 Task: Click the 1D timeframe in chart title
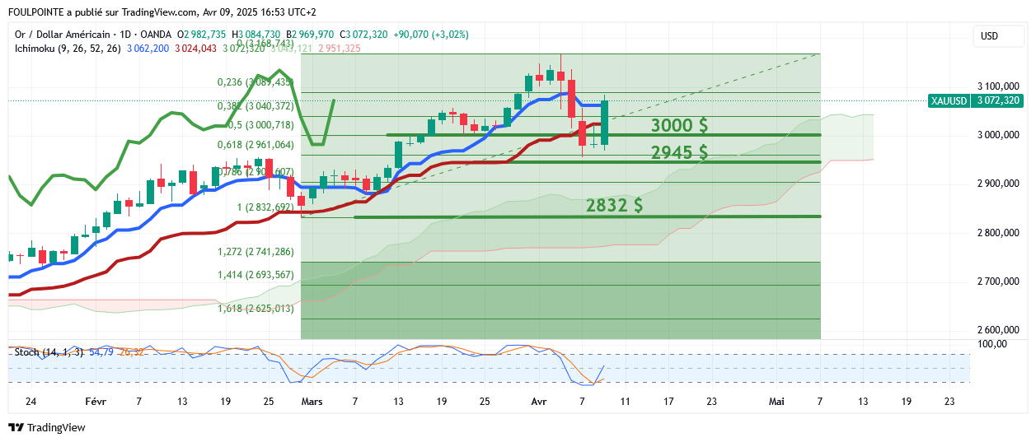pos(127,35)
